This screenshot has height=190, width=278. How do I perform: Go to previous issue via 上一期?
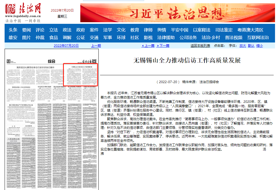96,46
